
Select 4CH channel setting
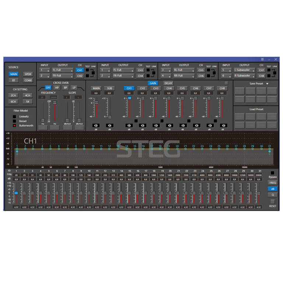(28, 95)
